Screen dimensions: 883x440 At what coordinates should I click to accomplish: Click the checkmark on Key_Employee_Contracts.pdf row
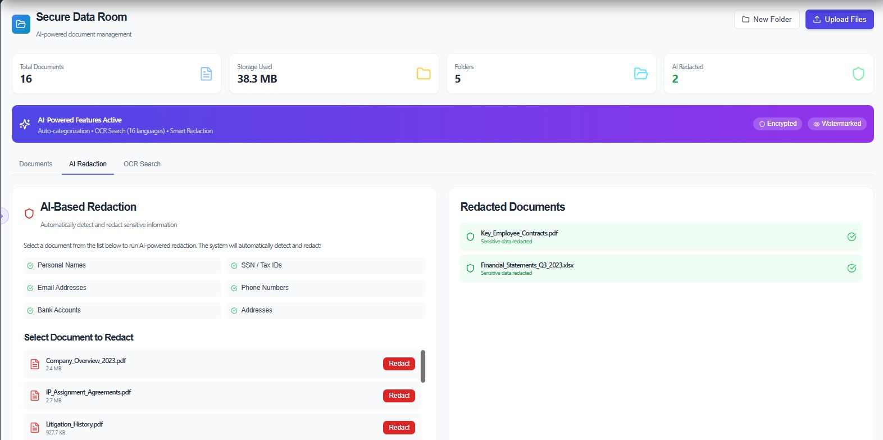pos(852,237)
